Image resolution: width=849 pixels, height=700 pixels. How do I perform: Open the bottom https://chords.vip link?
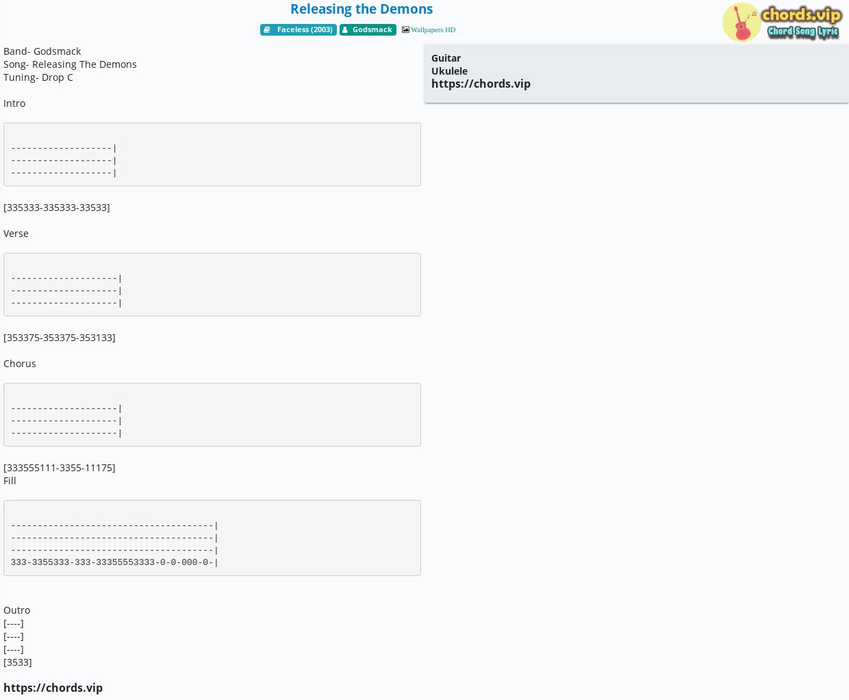point(53,688)
